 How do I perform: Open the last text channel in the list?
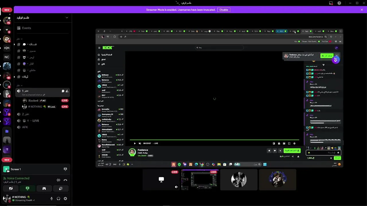(x=43, y=77)
